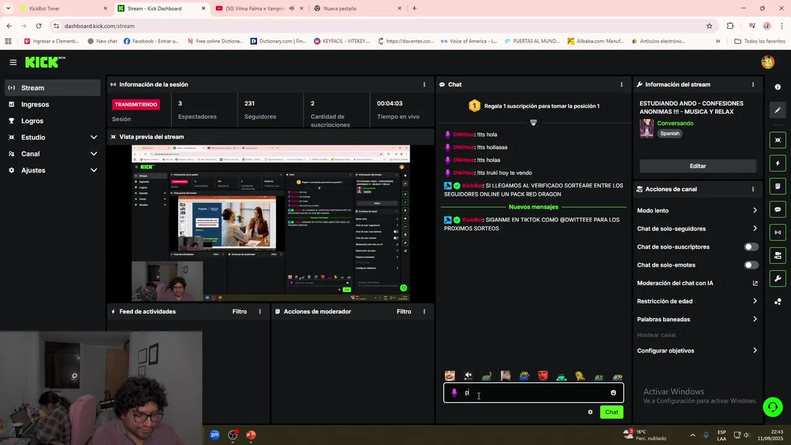This screenshot has width=791, height=445.
Task: Click the pencil edit icon in right sidebar
Action: coord(777,110)
